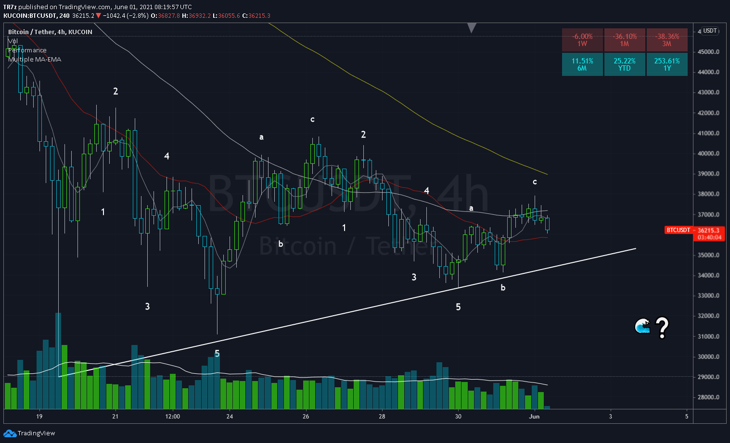Click the '30' date label on time axis
Image resolution: width=730 pixels, height=443 pixels.
tap(458, 417)
